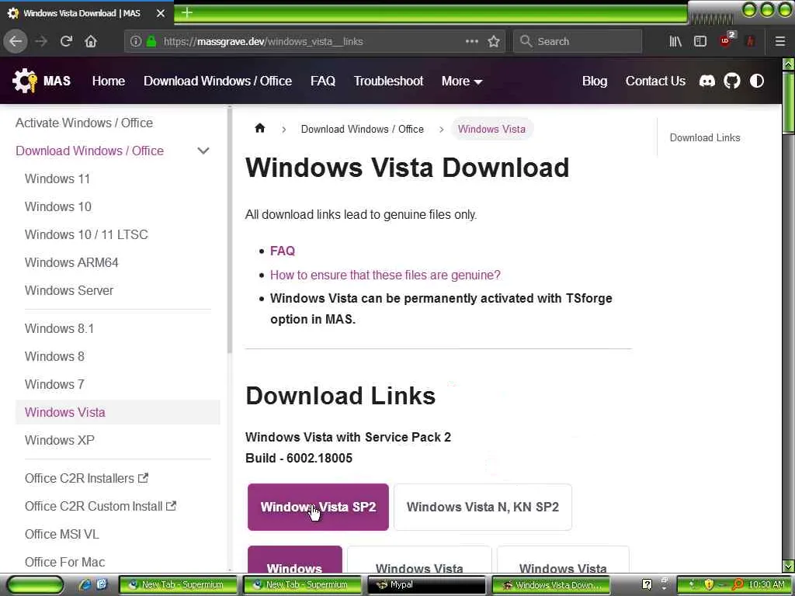Reload the page with the refresh icon
Screen dimensions: 795x596
tap(66, 41)
